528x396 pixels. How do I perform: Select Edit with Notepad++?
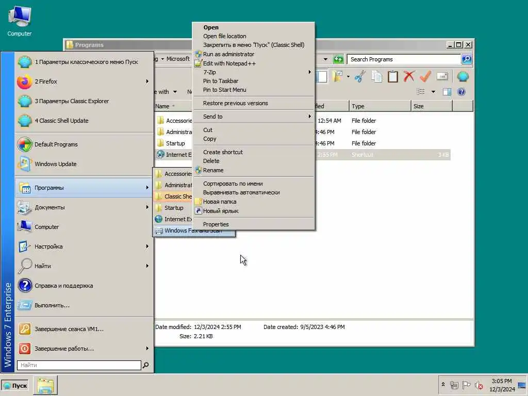coord(253,63)
